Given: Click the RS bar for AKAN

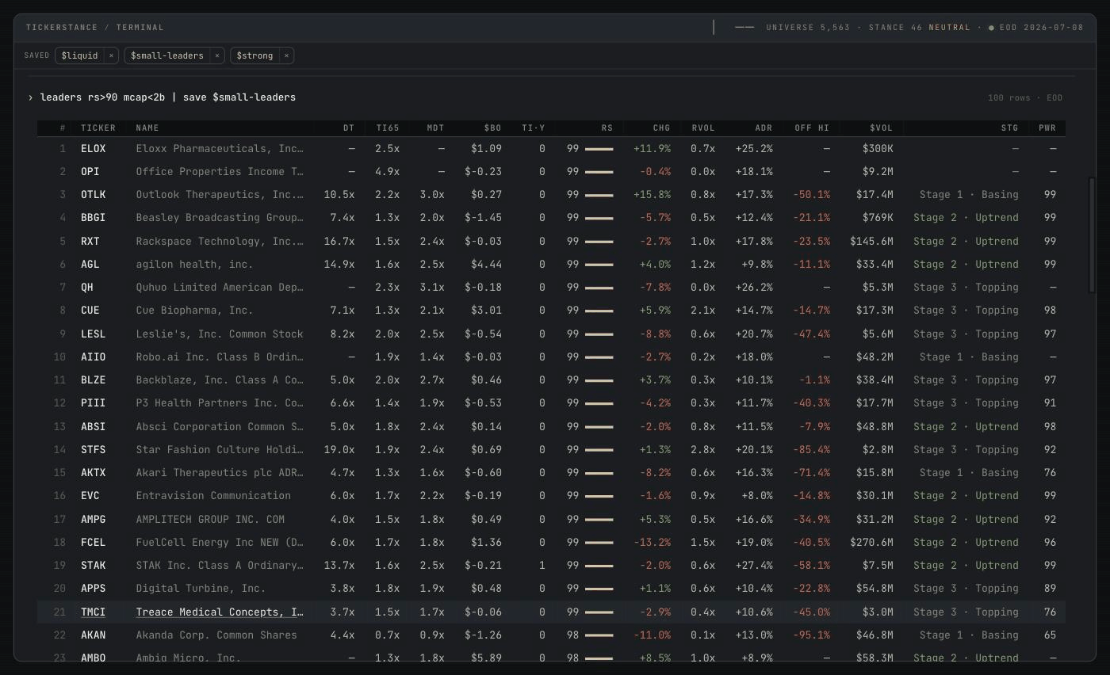Looking at the screenshot, I should [599, 635].
